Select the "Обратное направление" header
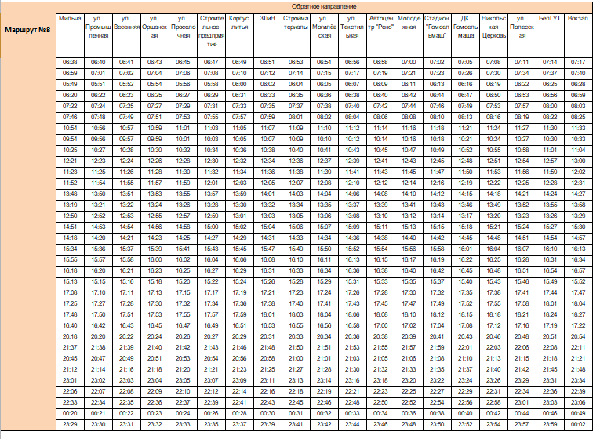Viewport: 600px width, 439px height. (324, 7)
